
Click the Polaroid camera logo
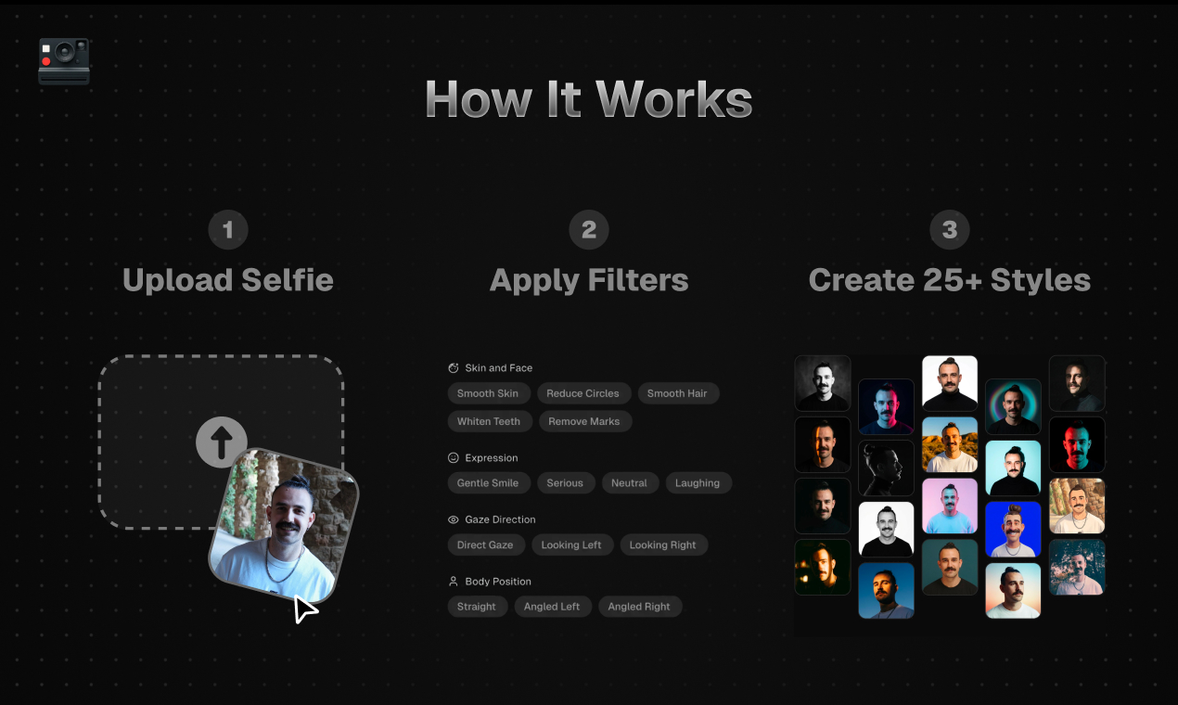(63, 61)
